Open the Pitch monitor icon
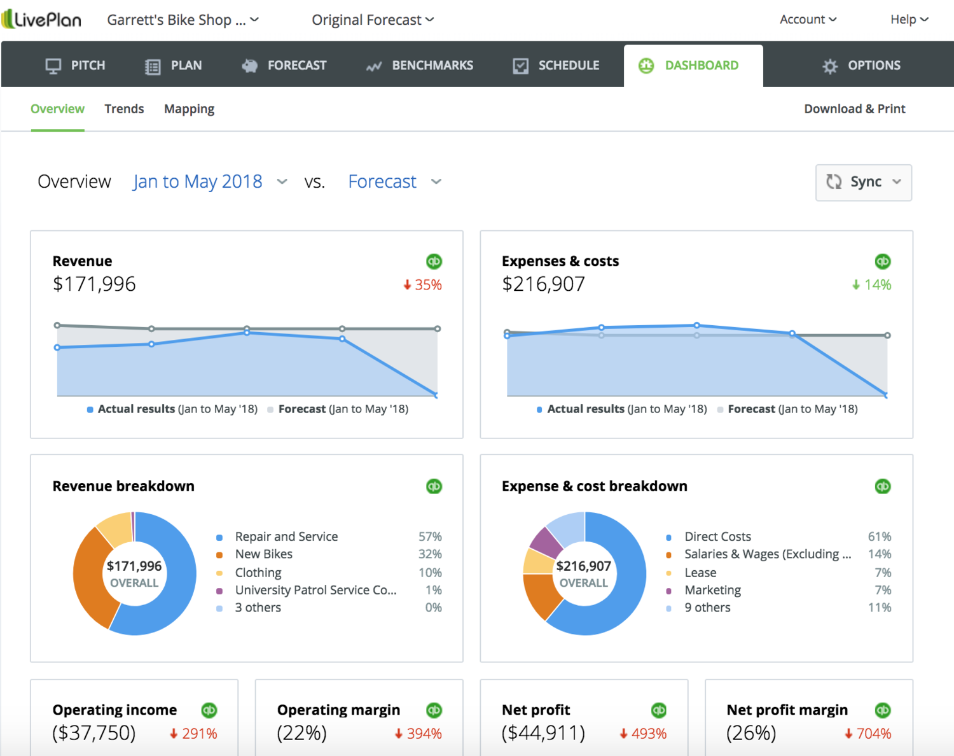 (x=53, y=66)
